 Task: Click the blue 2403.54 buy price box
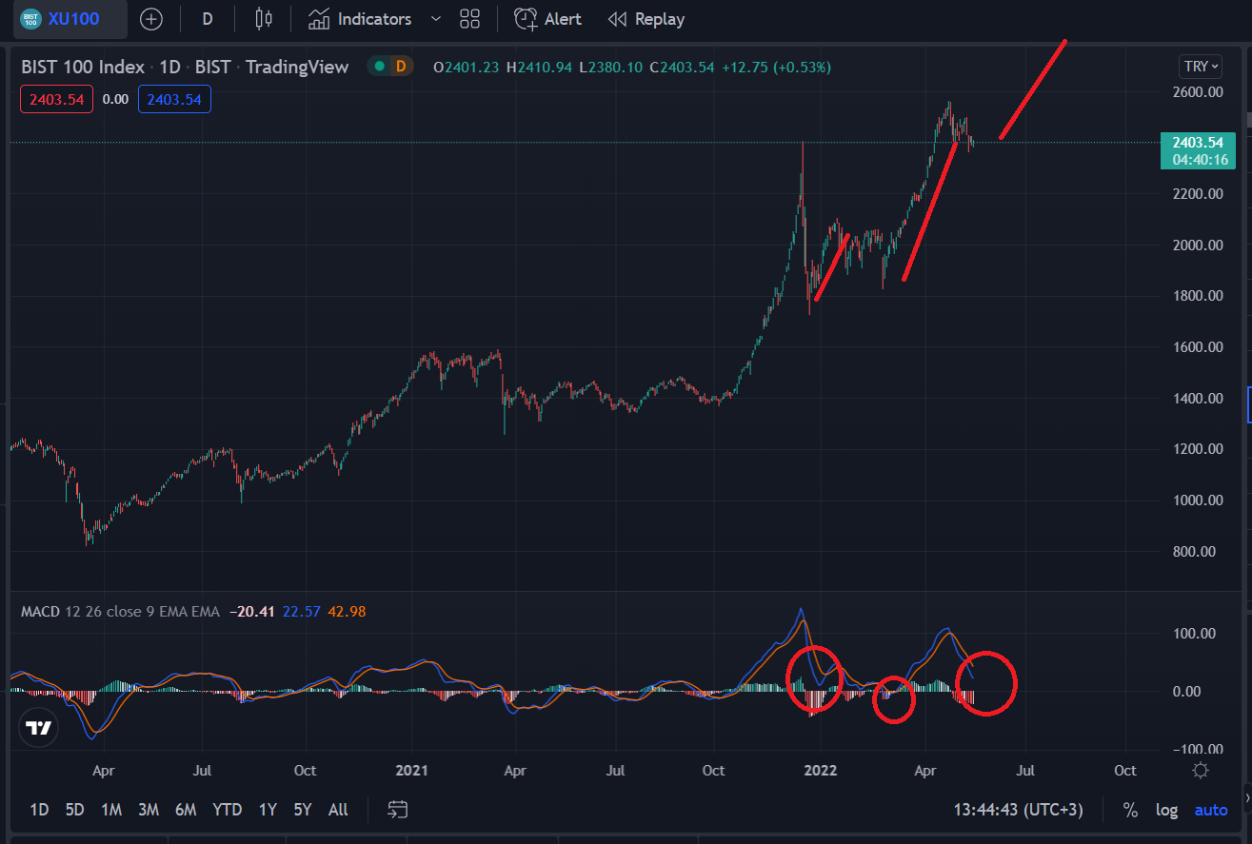[x=175, y=99]
